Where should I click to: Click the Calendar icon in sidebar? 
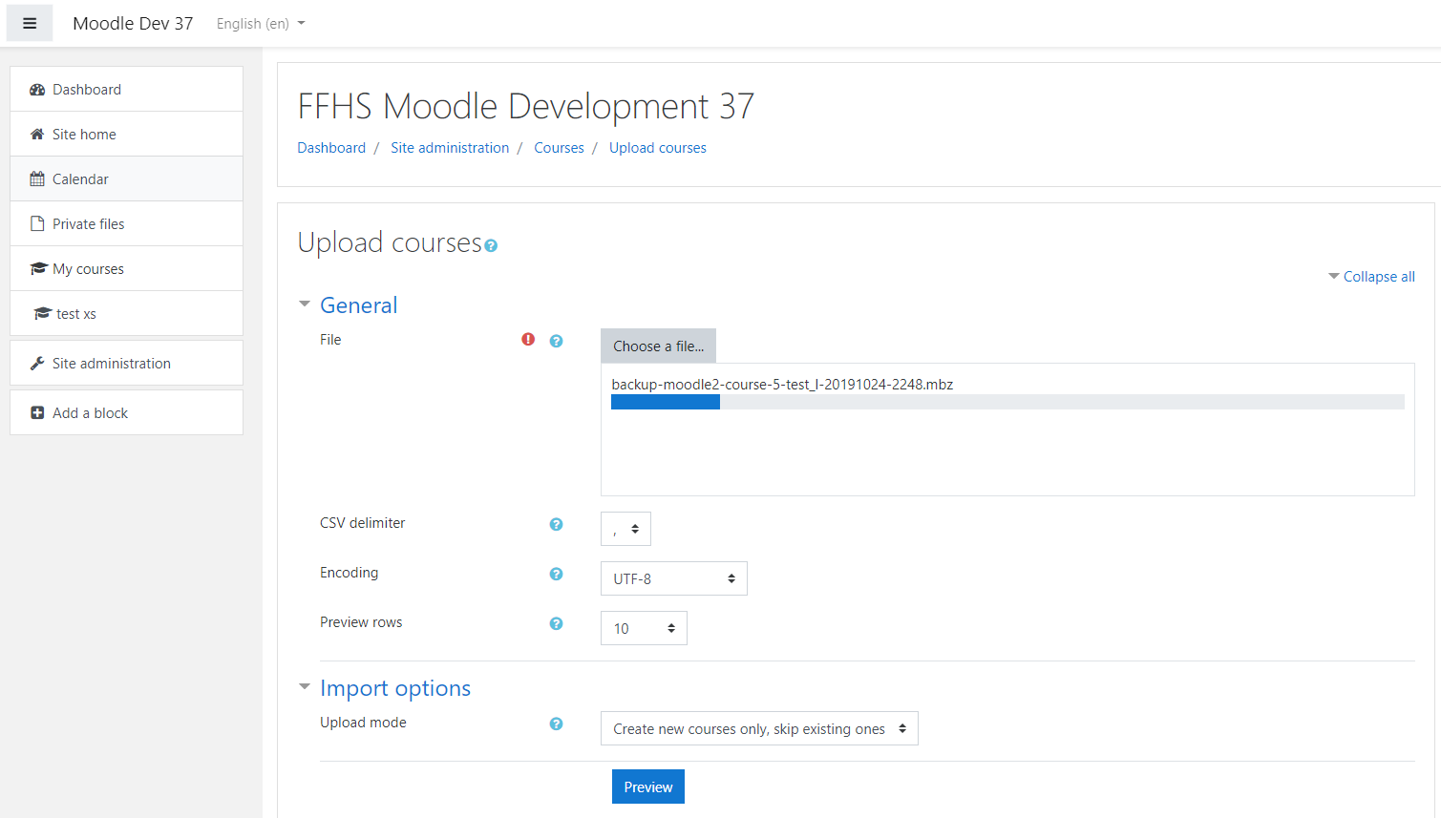[37, 179]
